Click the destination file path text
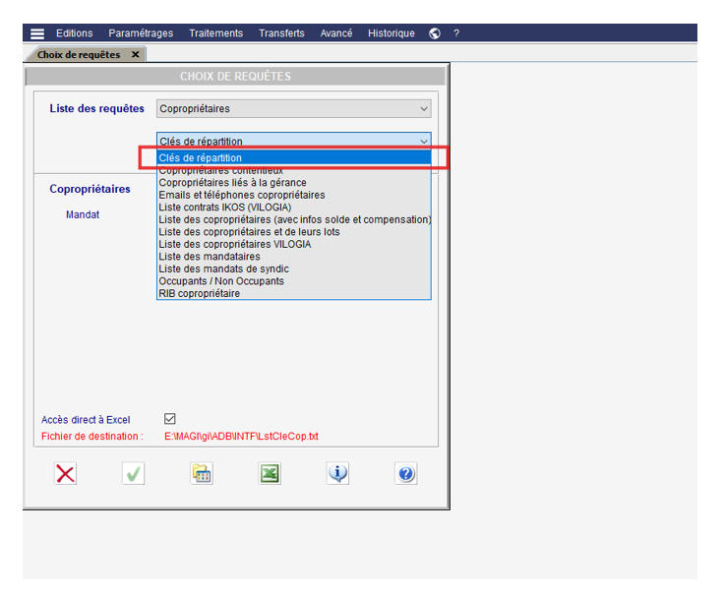Screen dimensions: 723x595 tap(241, 436)
